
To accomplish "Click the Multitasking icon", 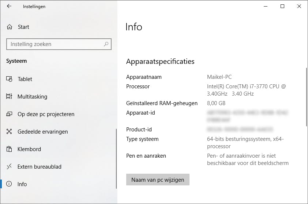I will point(10,97).
